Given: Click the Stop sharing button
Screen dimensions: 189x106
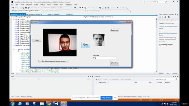Looking at the screenshot, I should point(106,98).
